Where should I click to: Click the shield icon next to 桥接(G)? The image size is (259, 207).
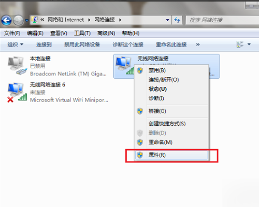point(140,111)
